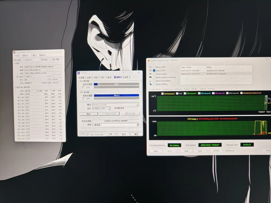
Task: Click the CPU multi-thread score bar 9874.2
Action: (116, 95)
